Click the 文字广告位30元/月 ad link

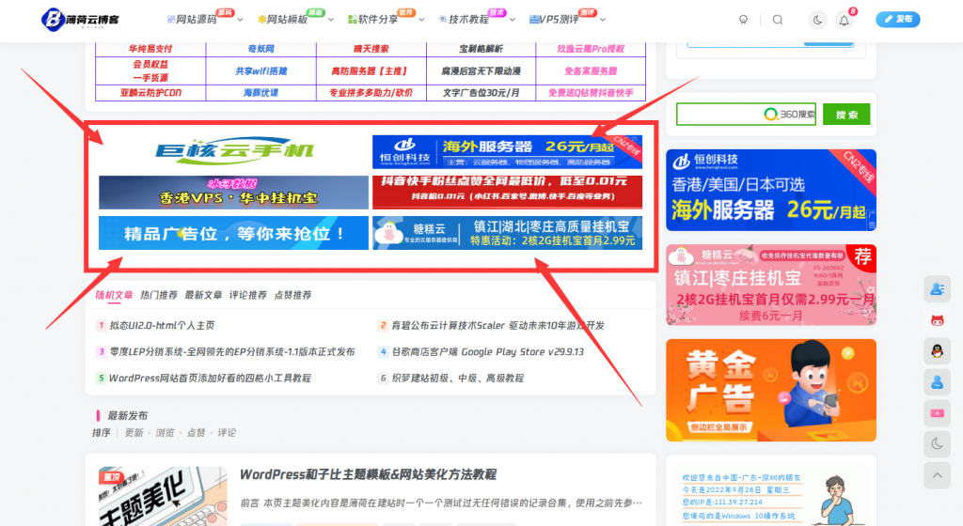coord(481,93)
